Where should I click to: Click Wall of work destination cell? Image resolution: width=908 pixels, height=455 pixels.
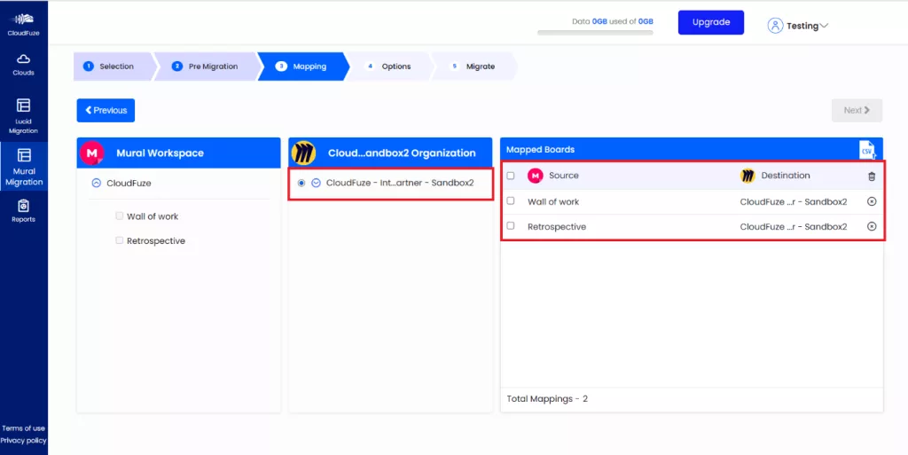[x=794, y=201]
